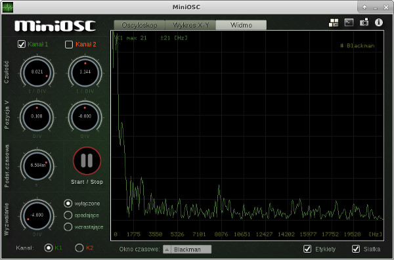
Task: Click the trigger level knob -4.000
Action: pyautogui.click(x=37, y=215)
